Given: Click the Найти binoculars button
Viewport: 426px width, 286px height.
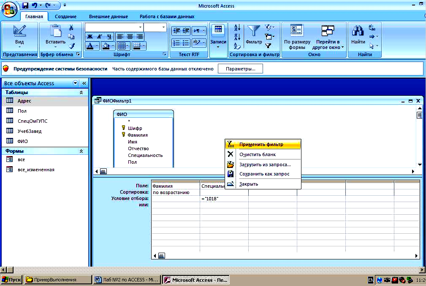Looking at the screenshot, I should tap(358, 35).
